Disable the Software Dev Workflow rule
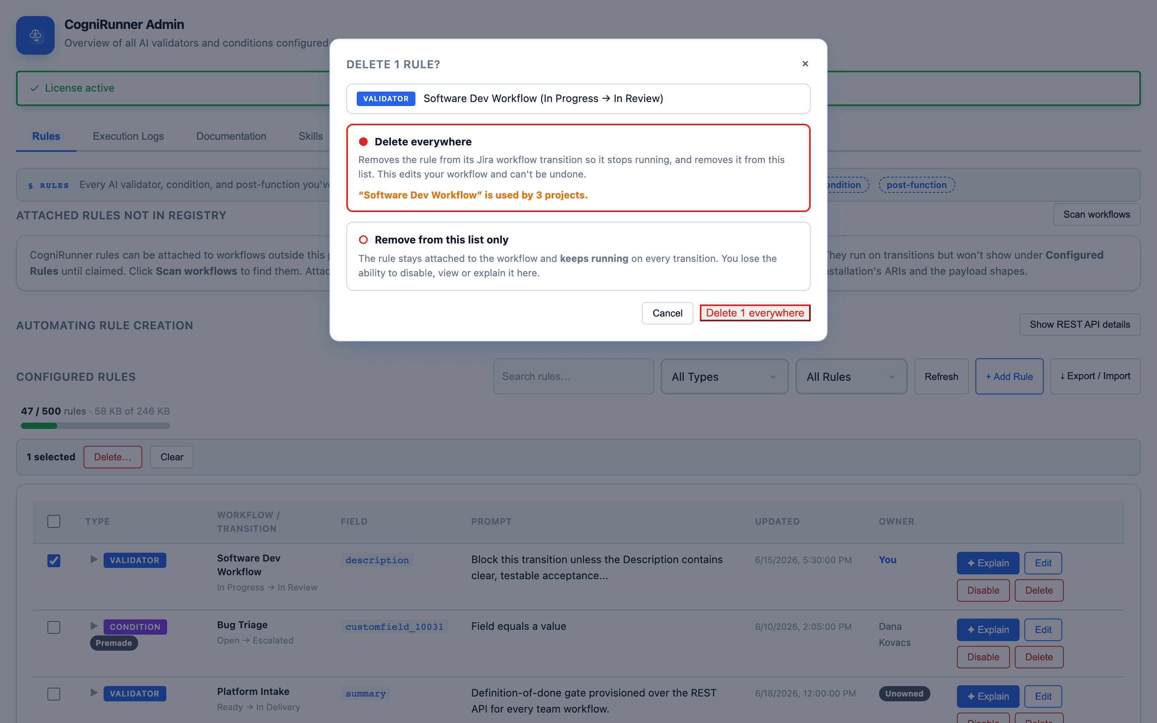The width and height of the screenshot is (1157, 723). click(983, 590)
